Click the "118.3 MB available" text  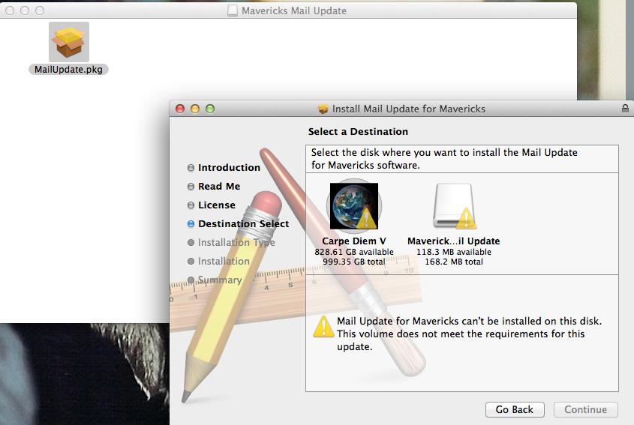click(x=454, y=252)
